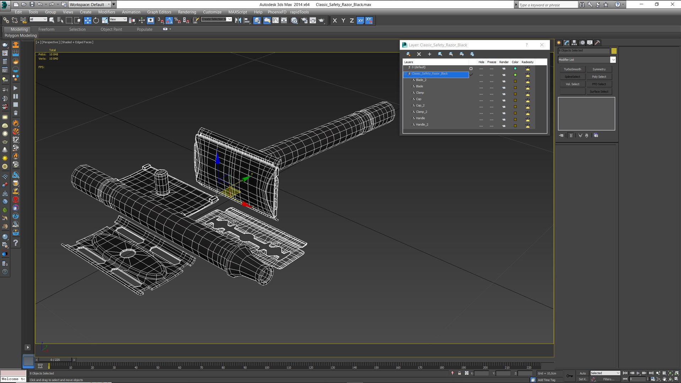681x383 pixels.
Task: Enable the Angle Snap toggle
Action: (x=169, y=21)
